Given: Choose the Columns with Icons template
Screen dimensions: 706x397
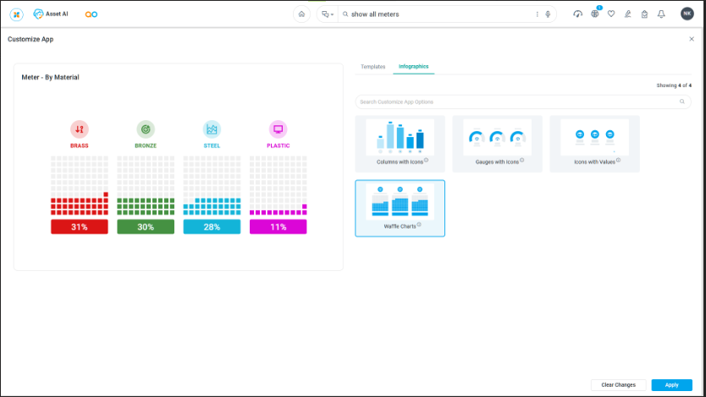Looking at the screenshot, I should pyautogui.click(x=400, y=143).
